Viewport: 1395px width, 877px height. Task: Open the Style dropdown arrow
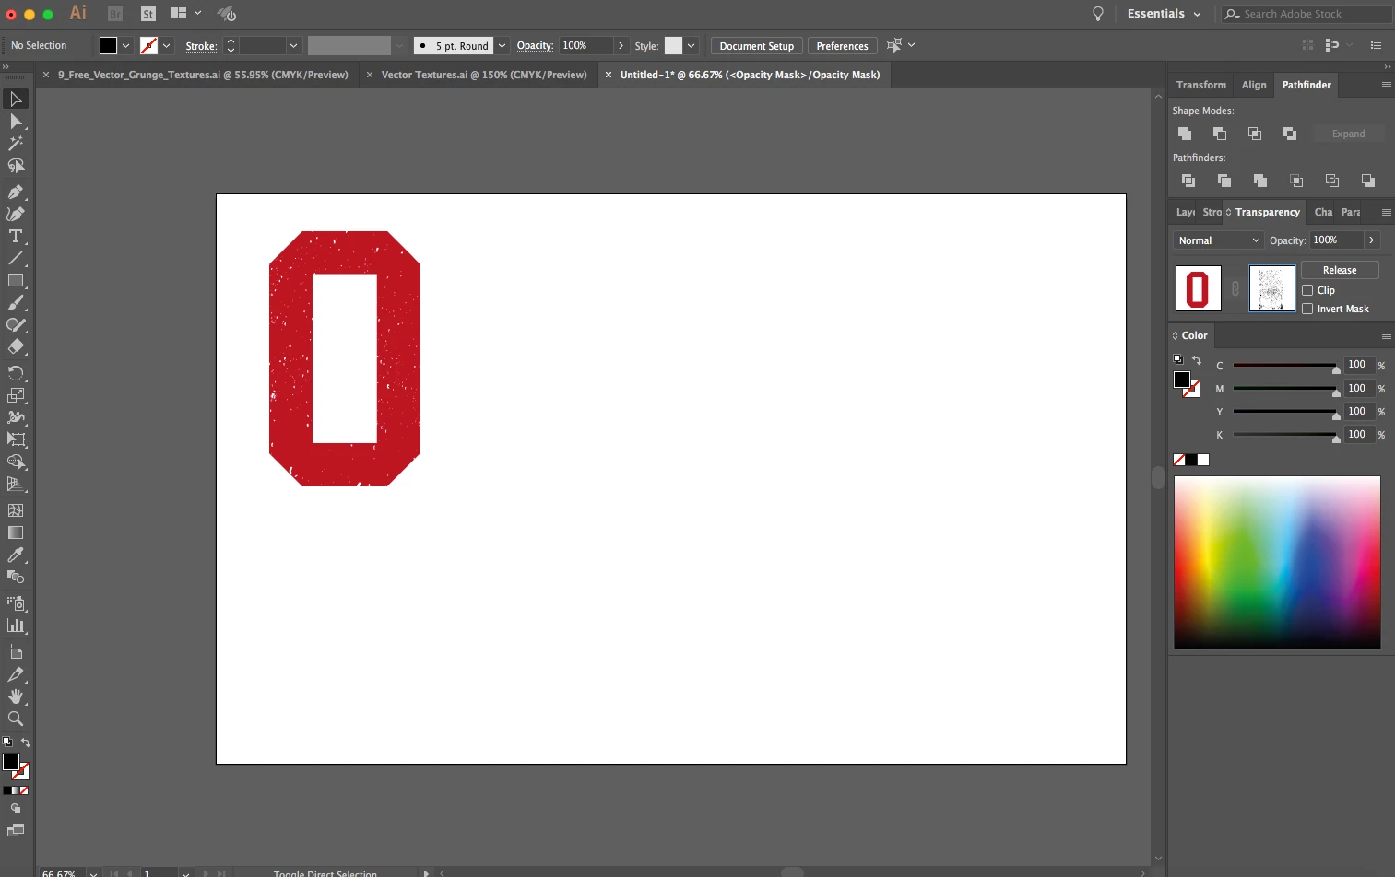pyautogui.click(x=691, y=45)
